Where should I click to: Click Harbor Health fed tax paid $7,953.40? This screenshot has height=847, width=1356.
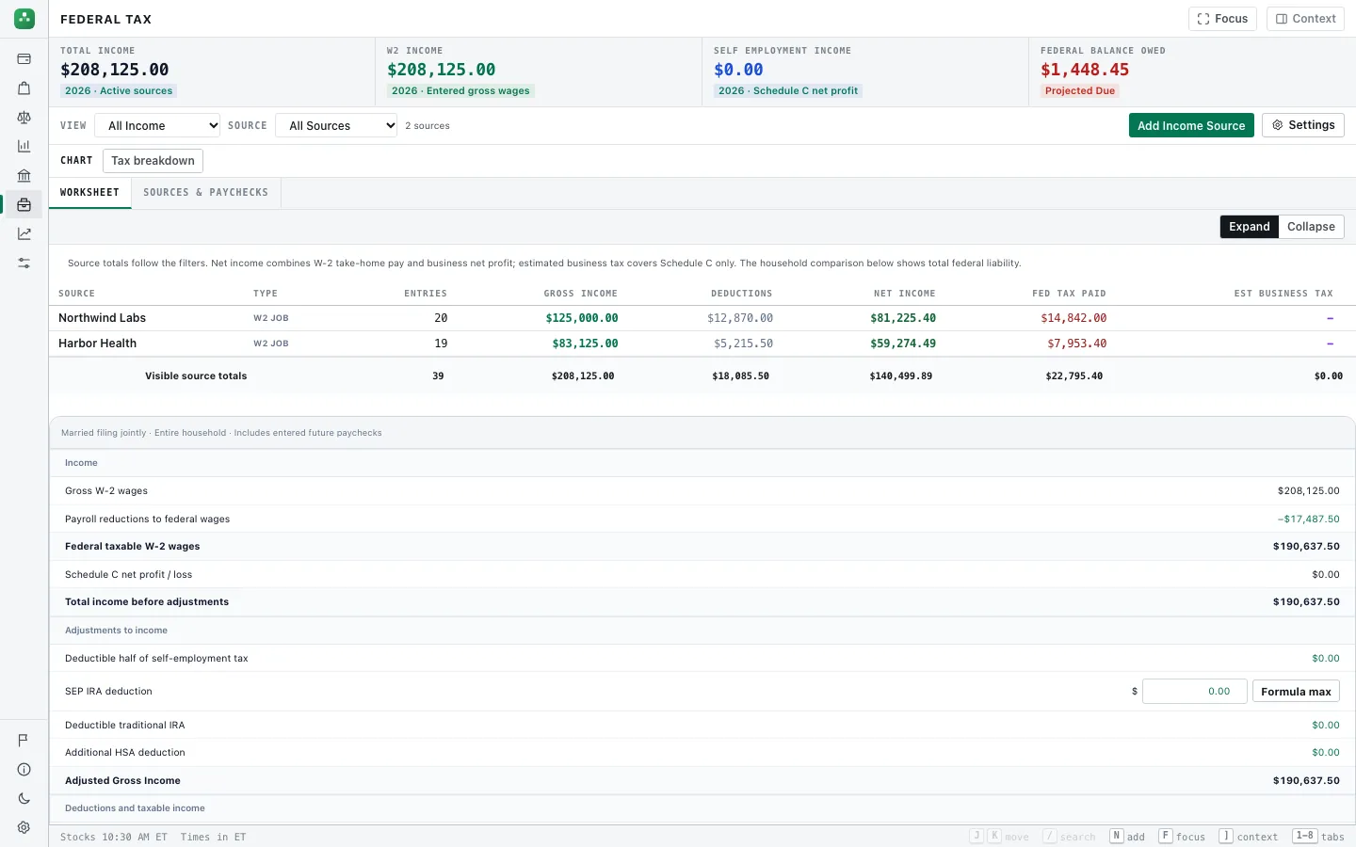pos(1076,344)
